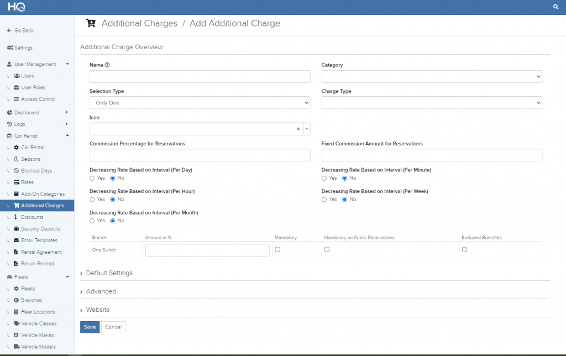This screenshot has height=356, width=566.
Task: Click the Rental Agreement document icon
Action: (16, 252)
